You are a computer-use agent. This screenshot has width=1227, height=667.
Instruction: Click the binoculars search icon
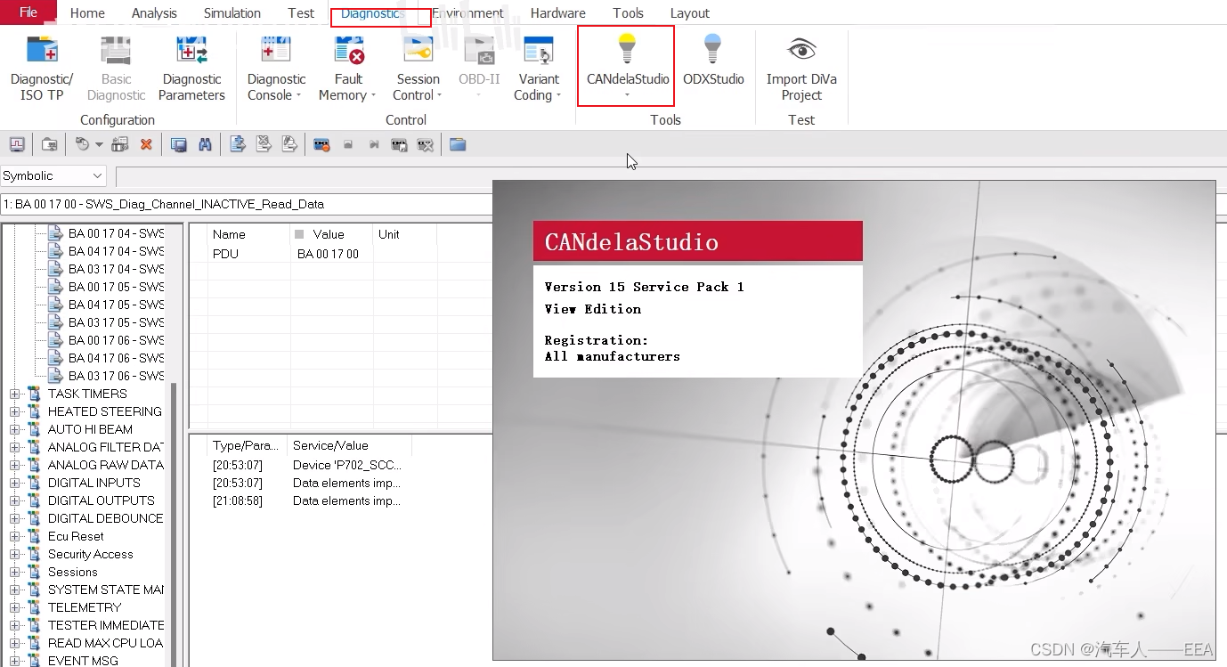[x=205, y=144]
